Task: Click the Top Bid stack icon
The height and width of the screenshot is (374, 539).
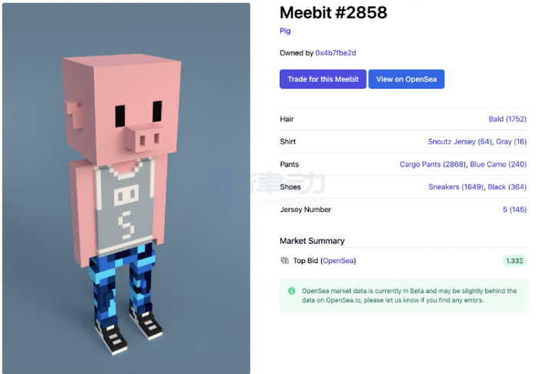Action: click(x=285, y=261)
